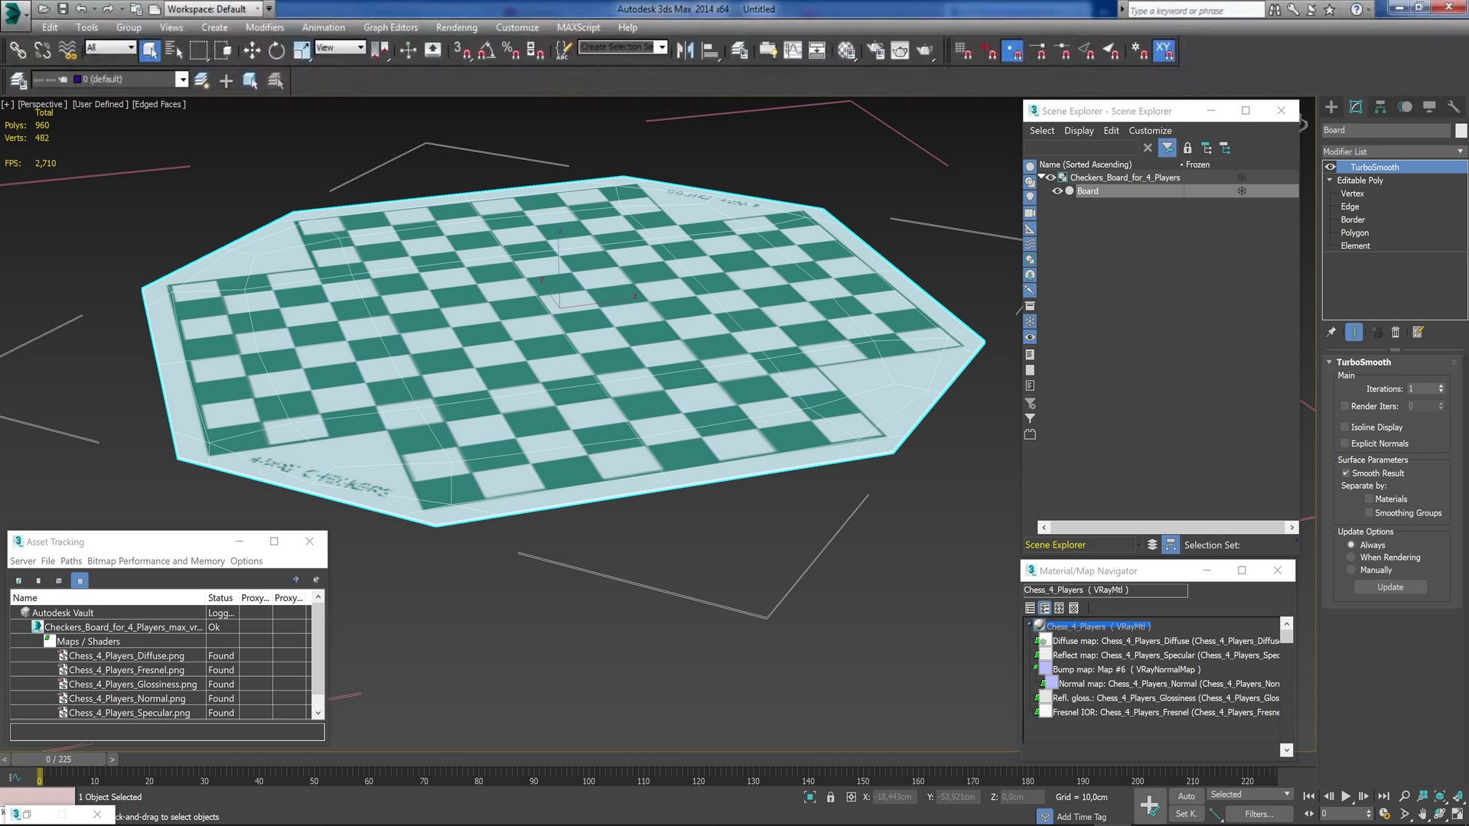Toggle visibility of Checkers_Board_for_4_Players

point(1049,177)
